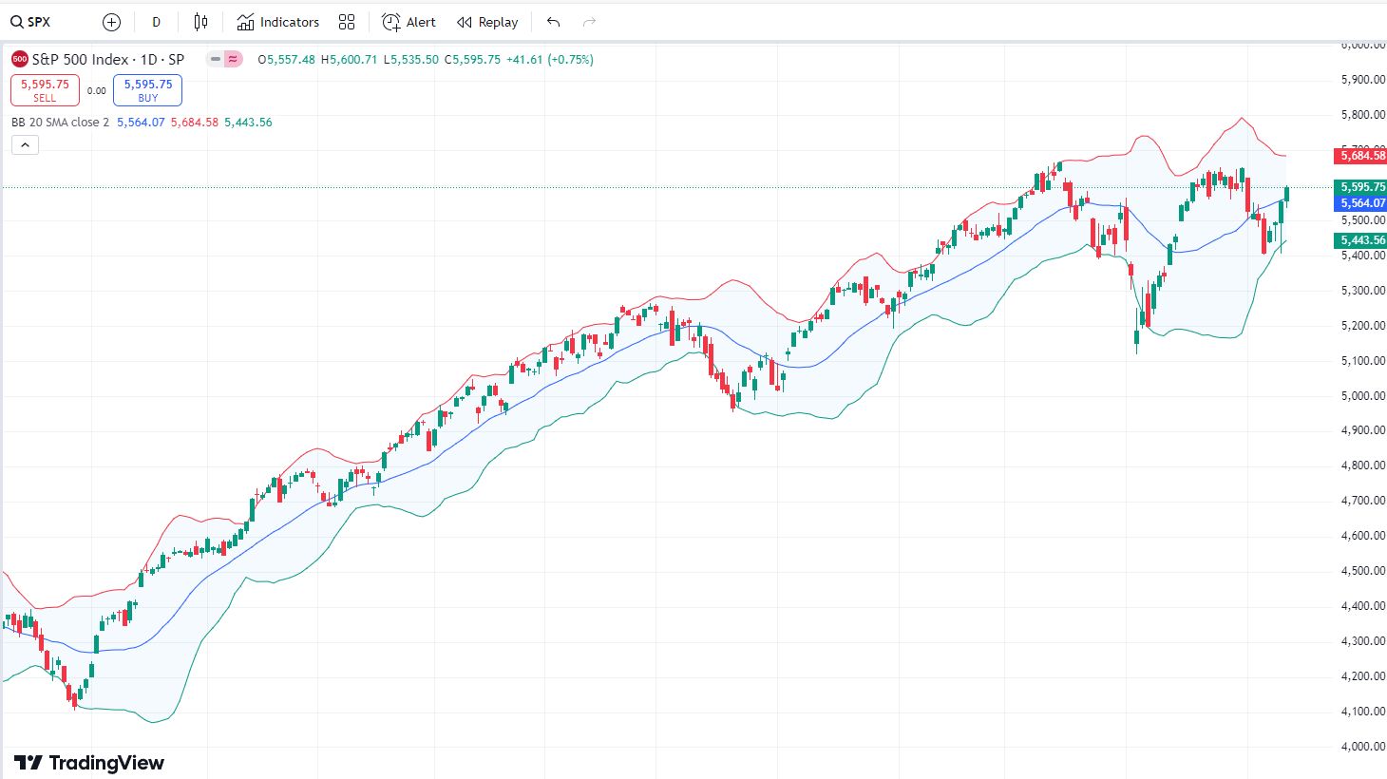
Task: Click the high value H5,600.71
Action: tap(349, 59)
